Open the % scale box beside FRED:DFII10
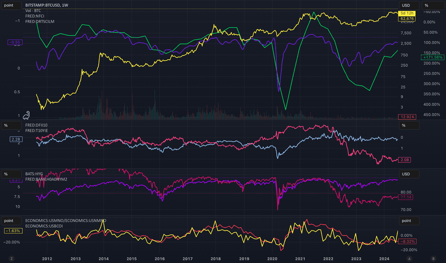The width and height of the screenshot is (446, 263). [11, 125]
